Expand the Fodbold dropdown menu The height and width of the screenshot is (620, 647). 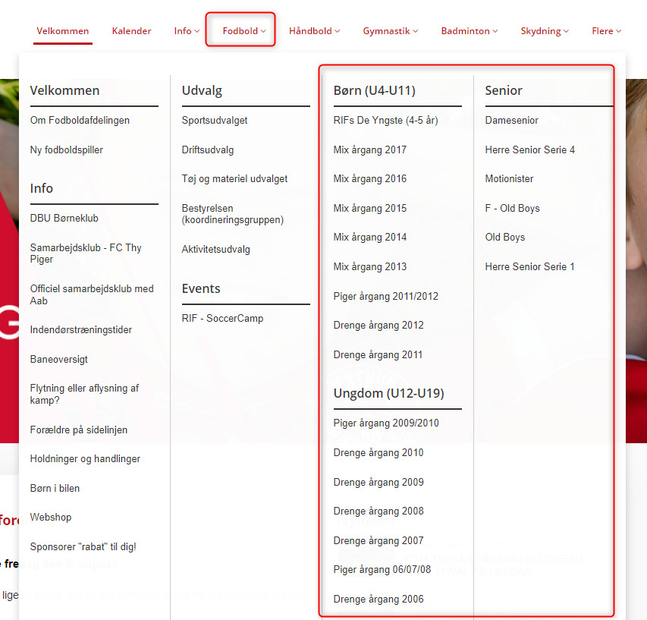pyautogui.click(x=243, y=31)
